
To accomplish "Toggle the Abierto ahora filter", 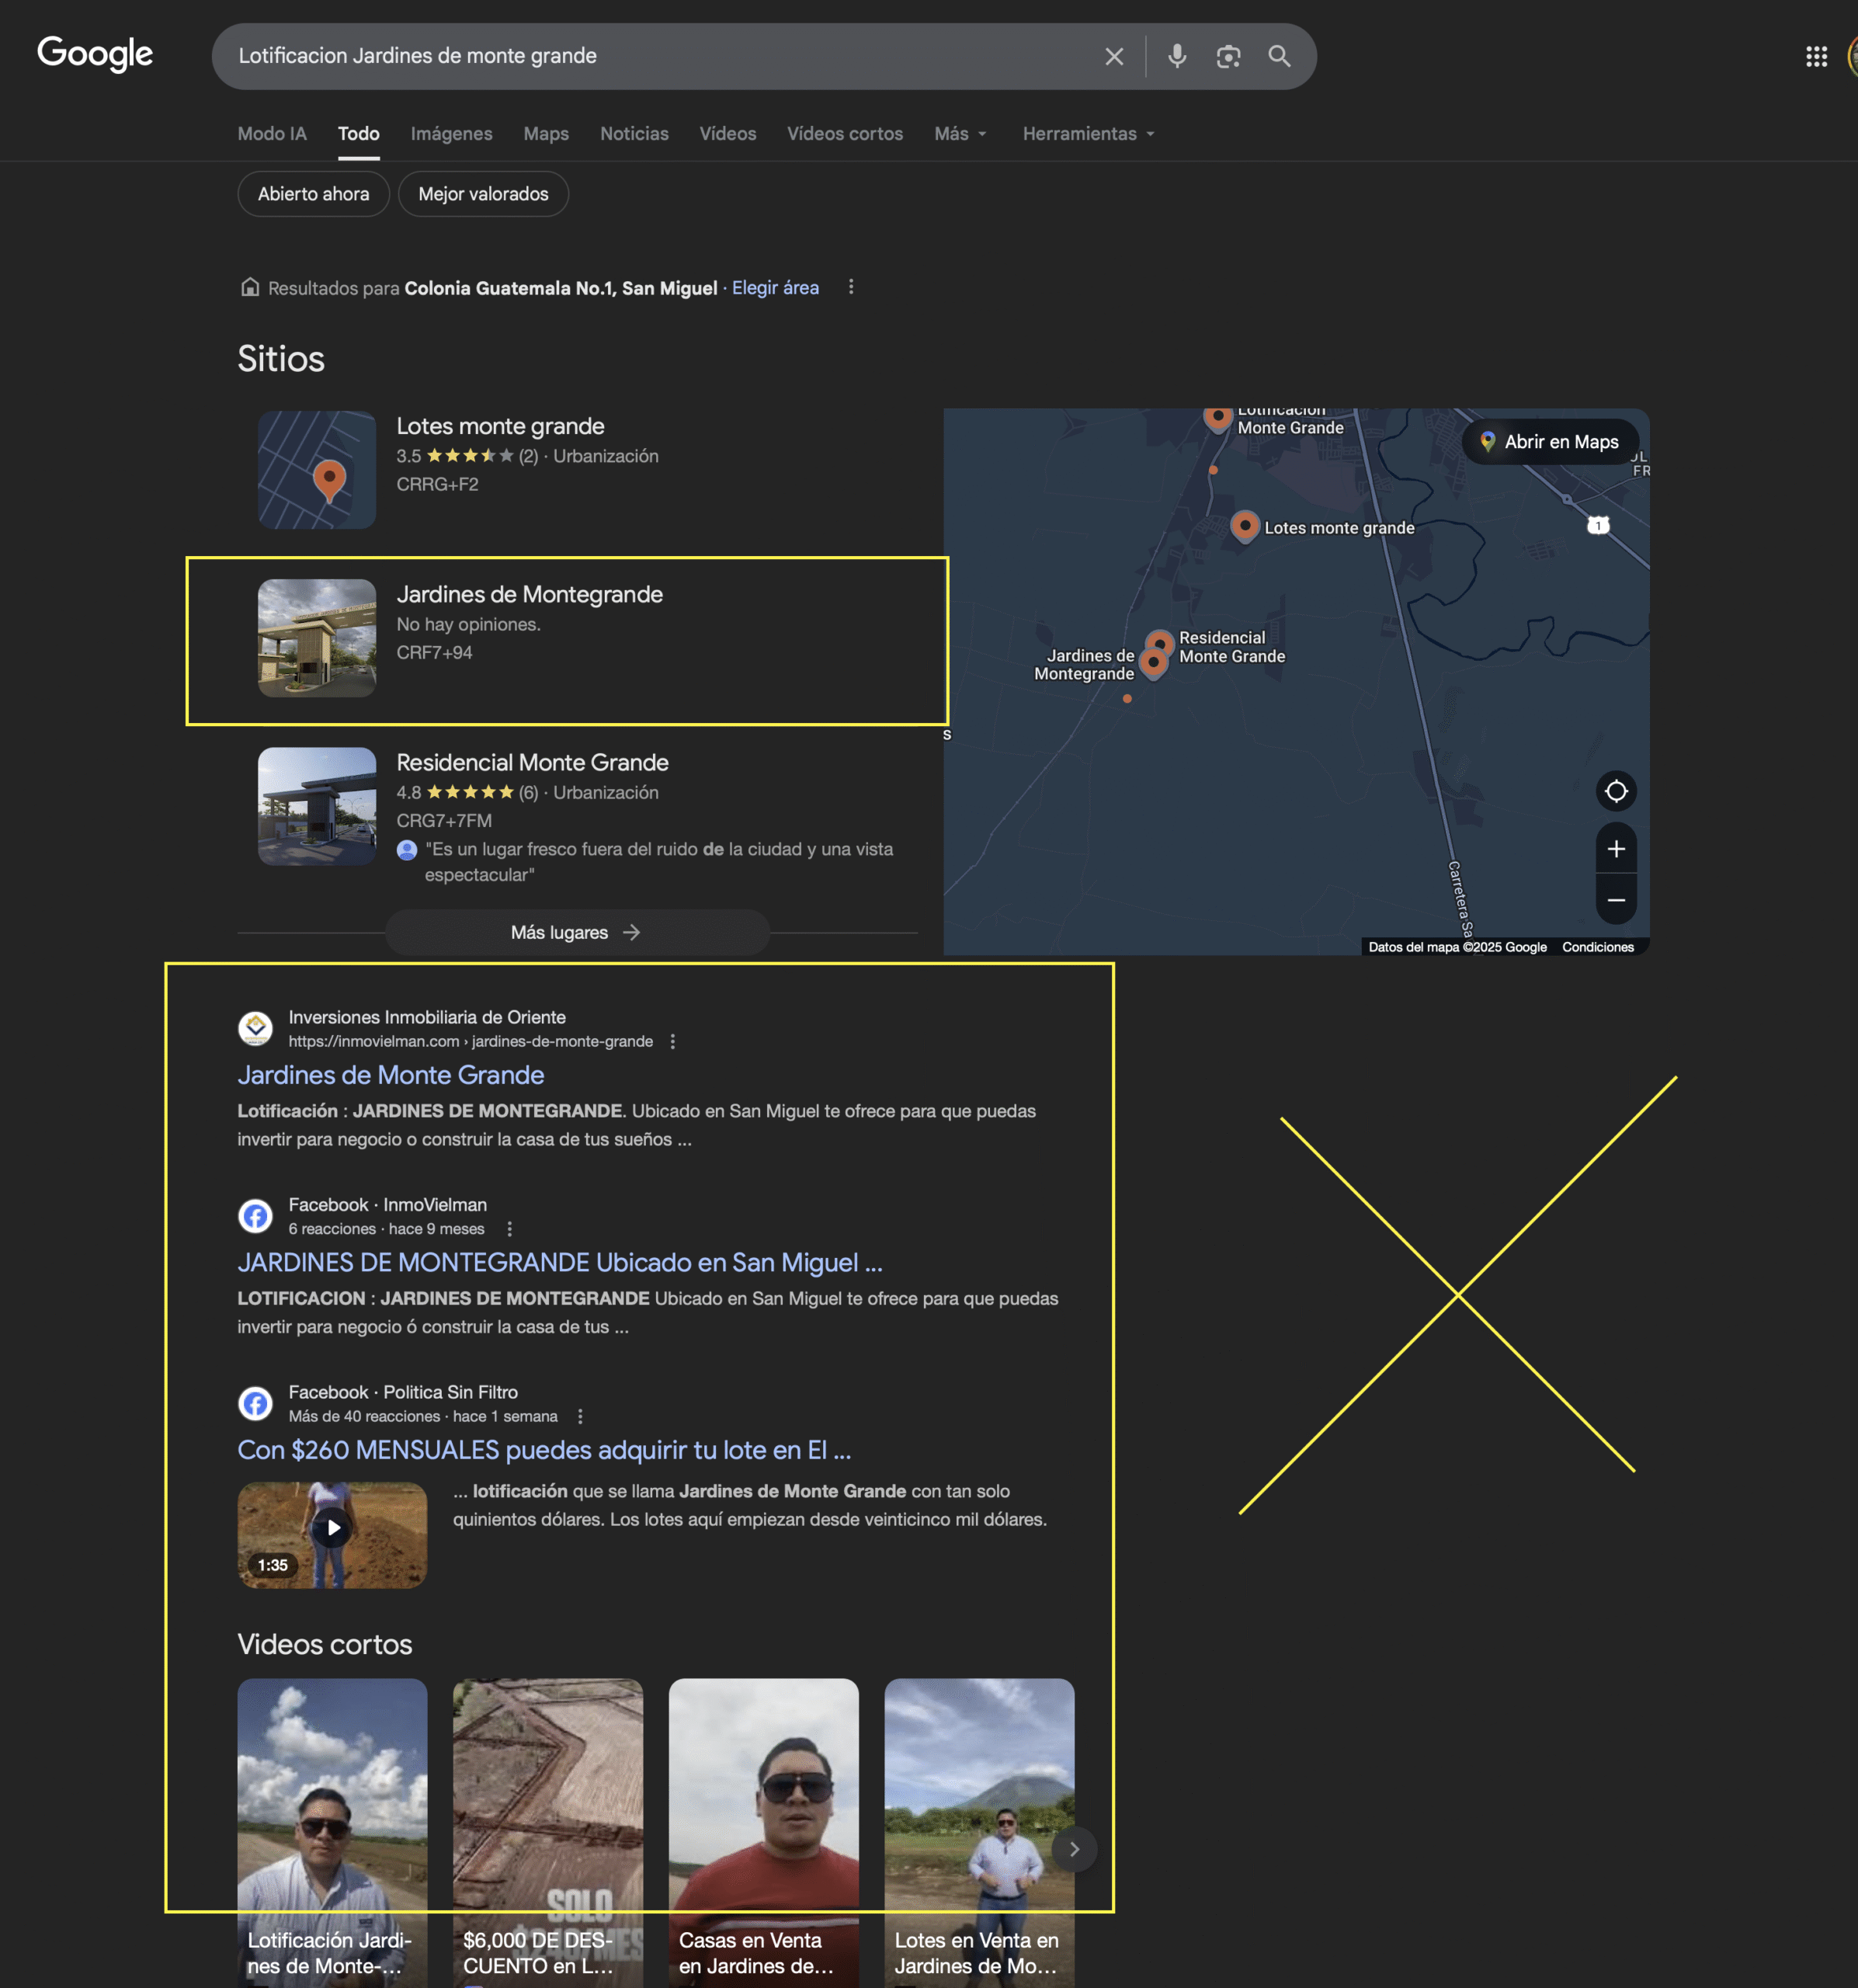I will point(313,194).
